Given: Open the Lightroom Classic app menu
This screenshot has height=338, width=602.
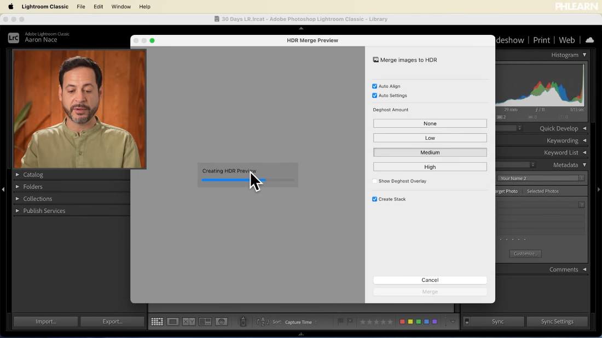Looking at the screenshot, I should (45, 7).
